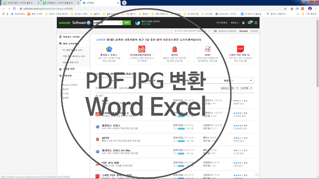Open the Bookmarks folder in bookmarks bar
319x179 pixels.
[x=18, y=14]
